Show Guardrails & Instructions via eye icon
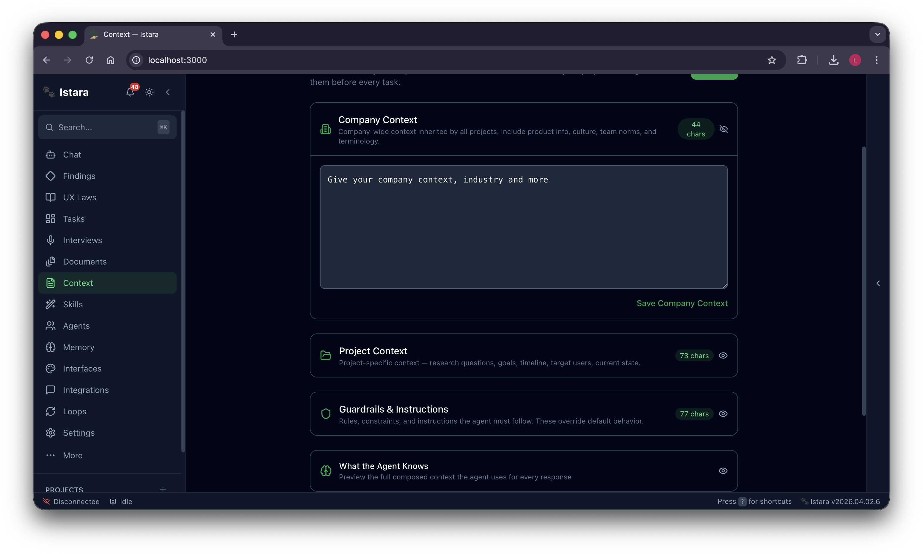 tap(723, 414)
